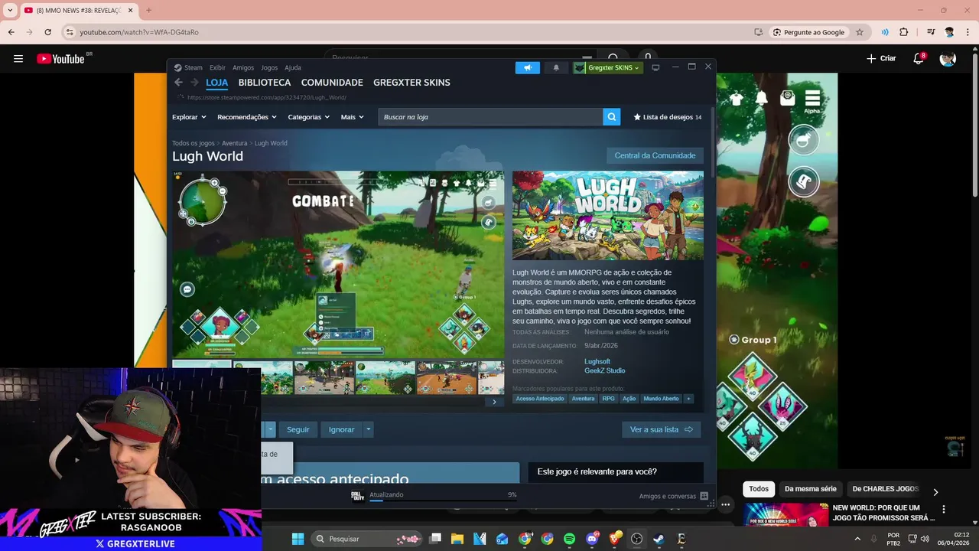Open the YouTube account avatar
979x551 pixels.
click(948, 59)
